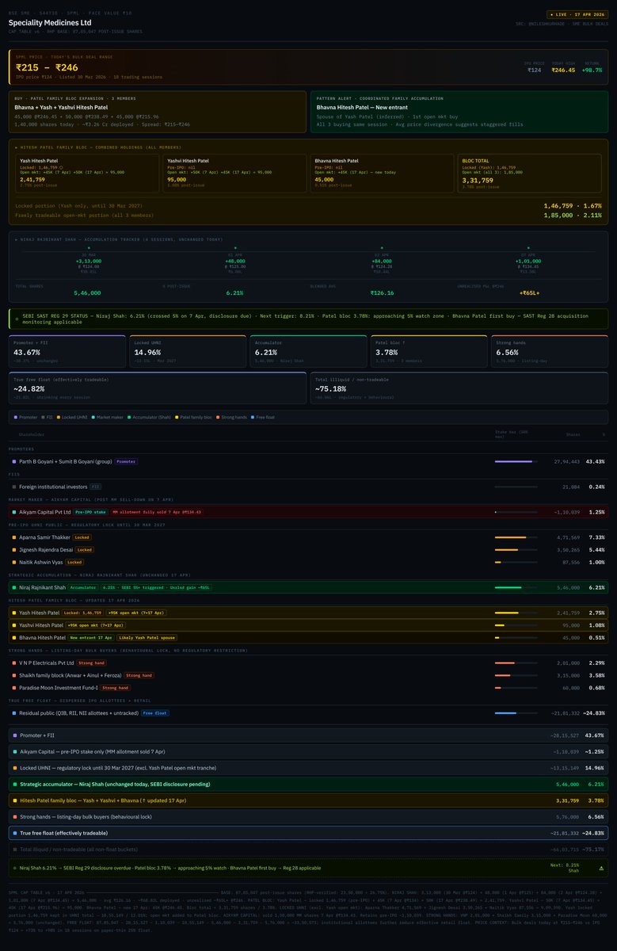Select the True free float summary row
The height and width of the screenshot is (951, 617).
tap(308, 833)
